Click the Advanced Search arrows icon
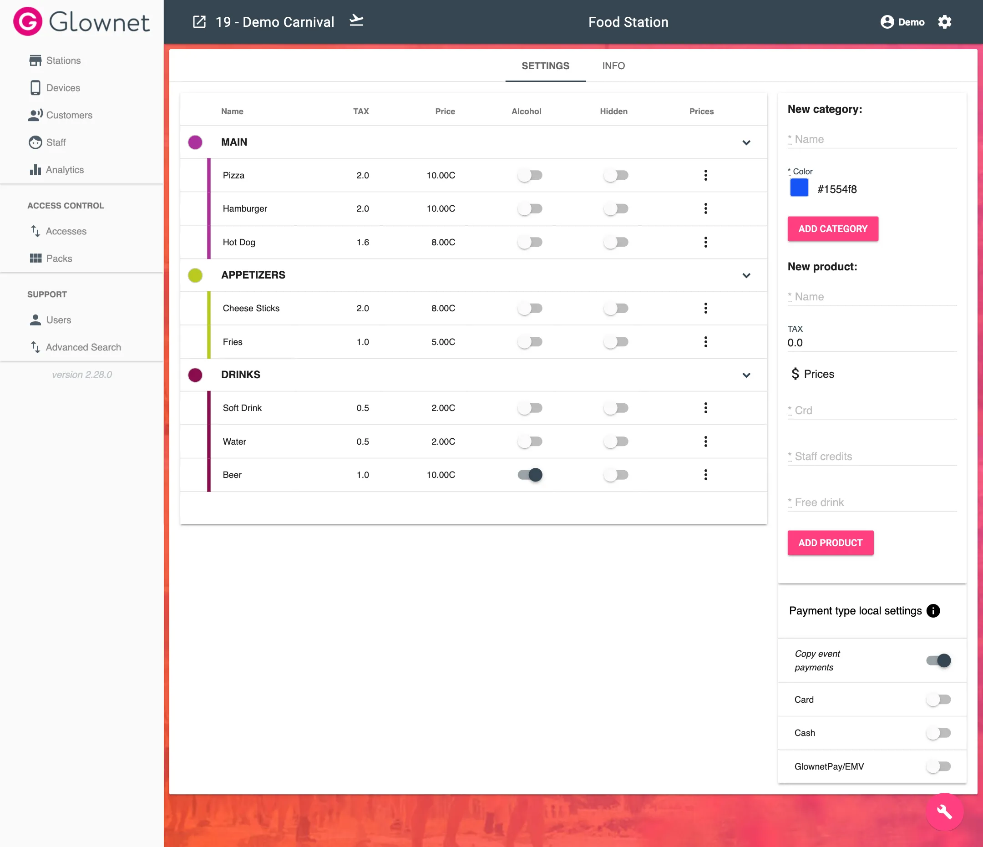The width and height of the screenshot is (983, 847). (35, 347)
